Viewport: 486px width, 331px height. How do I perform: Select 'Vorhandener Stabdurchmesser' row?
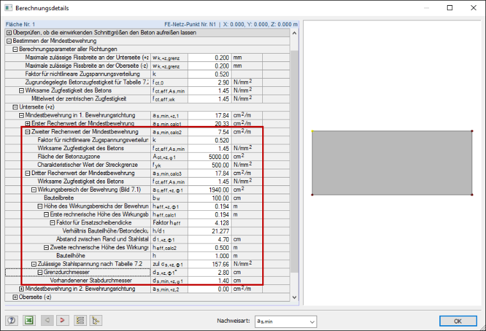[x=148, y=281]
